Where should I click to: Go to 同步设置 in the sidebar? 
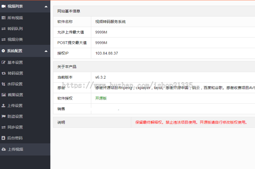[x=15, y=127]
